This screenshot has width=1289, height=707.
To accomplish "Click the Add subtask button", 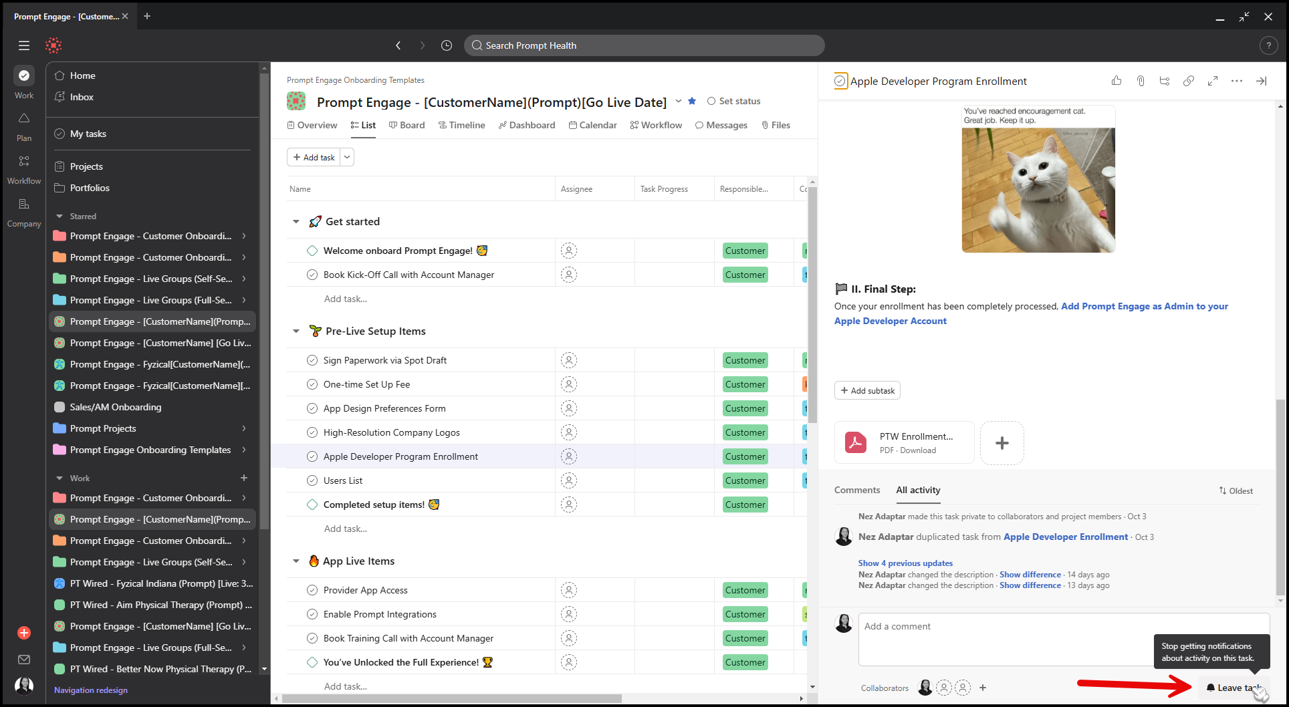I will (867, 390).
